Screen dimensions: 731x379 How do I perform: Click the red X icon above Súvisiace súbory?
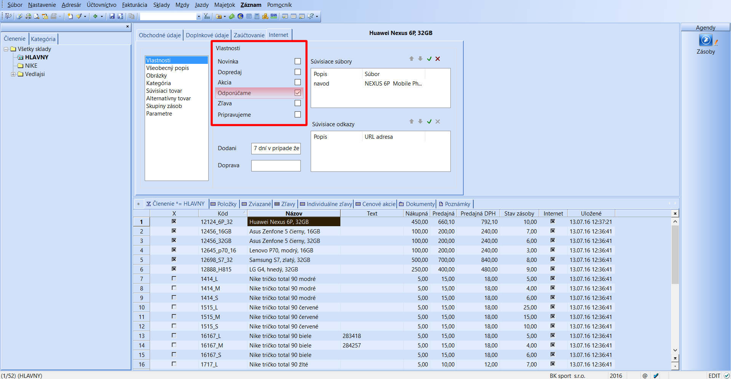437,59
